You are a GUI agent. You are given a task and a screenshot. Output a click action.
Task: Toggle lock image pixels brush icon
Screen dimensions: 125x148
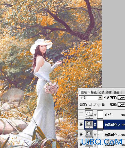(x=95, y=104)
